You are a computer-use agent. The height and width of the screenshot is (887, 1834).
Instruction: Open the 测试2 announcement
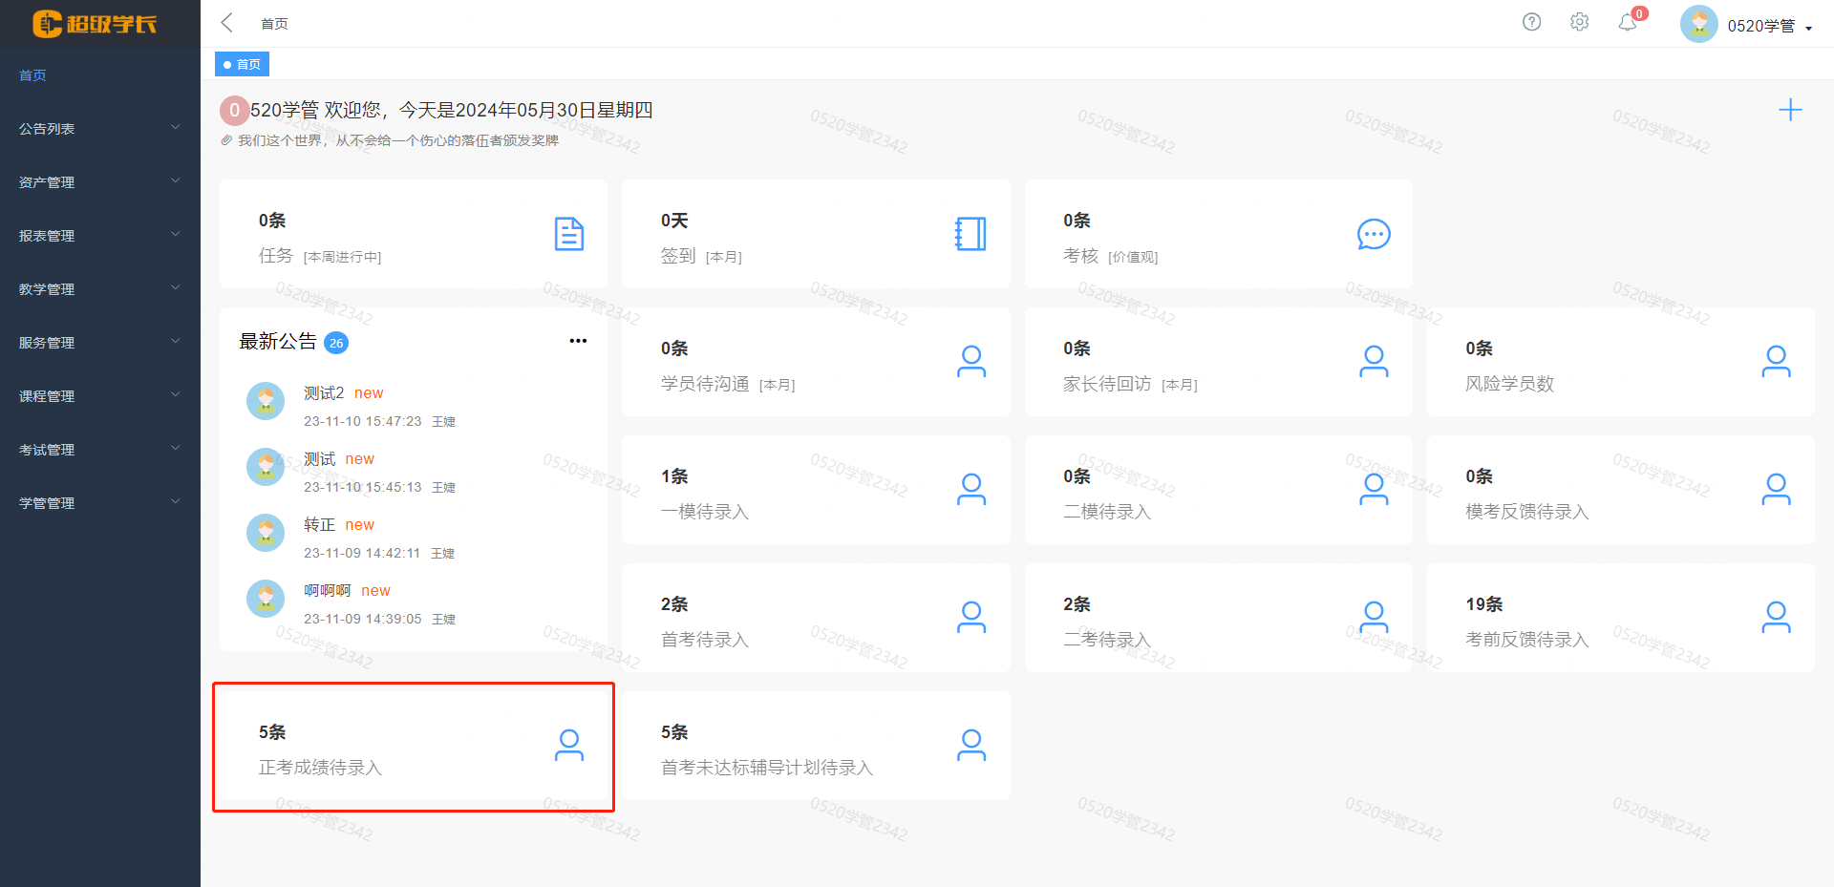point(324,393)
